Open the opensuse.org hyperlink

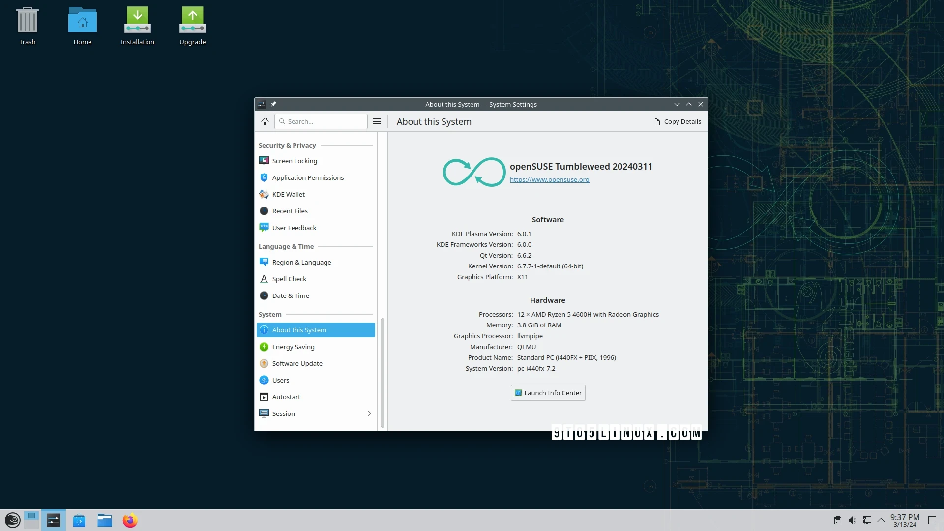[x=549, y=179]
